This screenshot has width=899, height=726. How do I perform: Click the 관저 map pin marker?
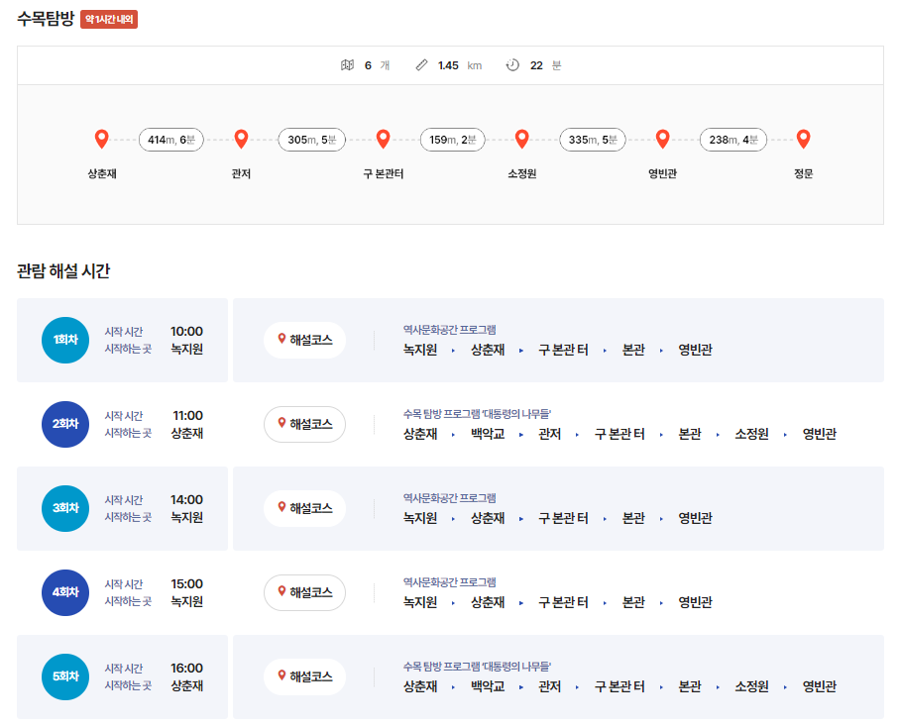click(242, 139)
